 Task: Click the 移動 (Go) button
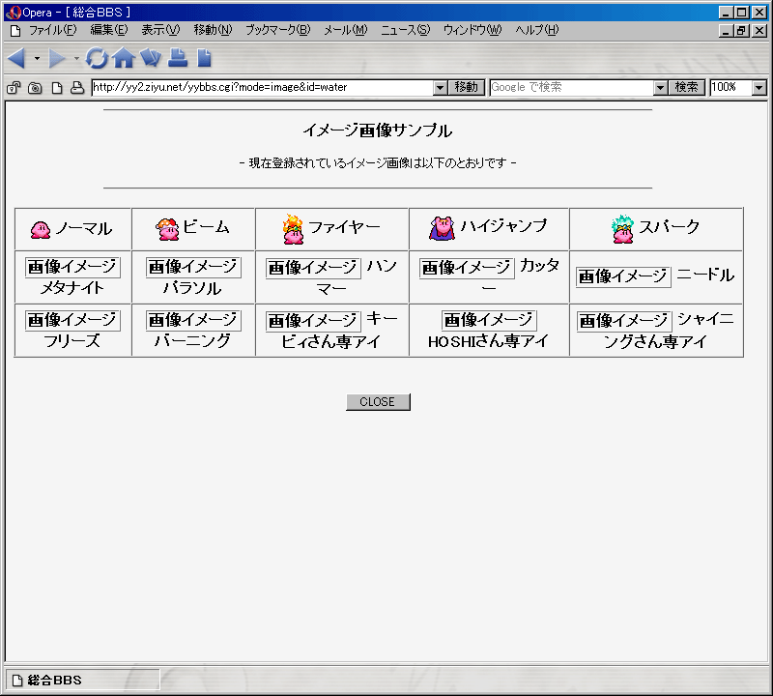467,87
